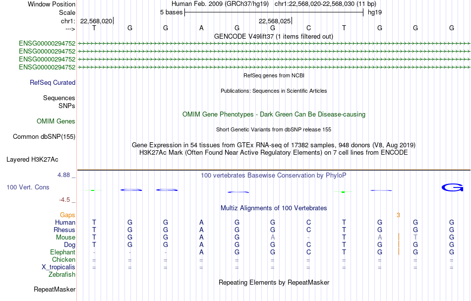Open Short Genetic Variants from dbSNP title

click(x=274, y=130)
